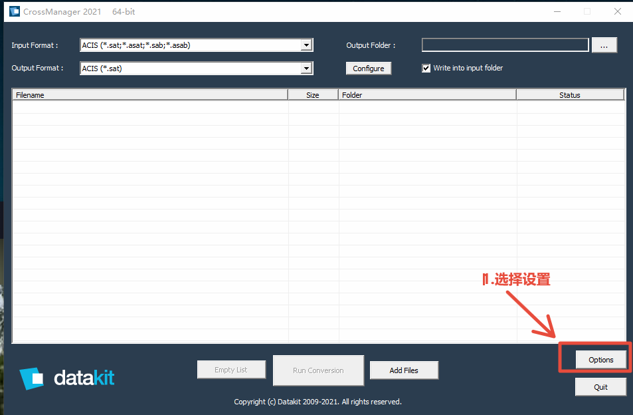Click the CrossManager title bar app icon

click(x=15, y=11)
